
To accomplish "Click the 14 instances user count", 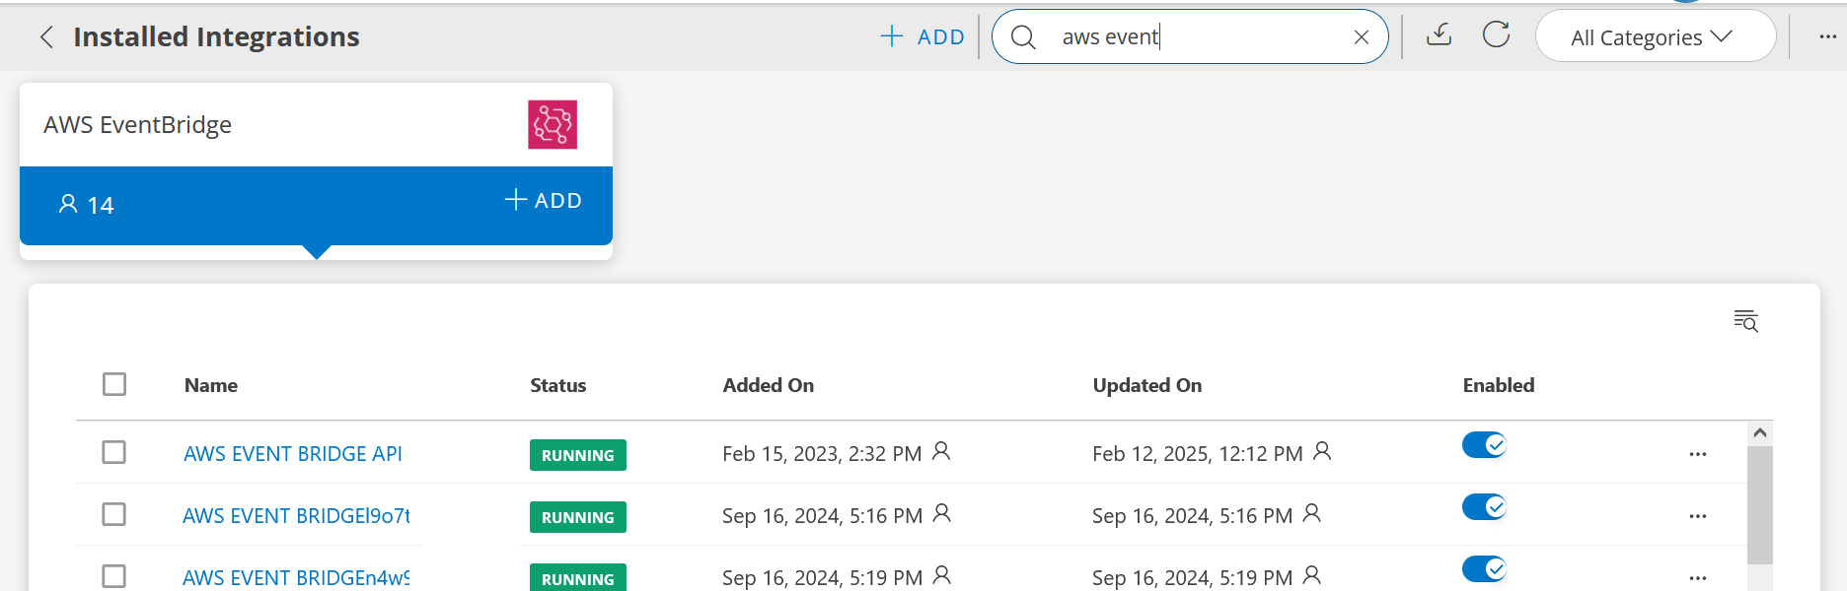I will (87, 205).
